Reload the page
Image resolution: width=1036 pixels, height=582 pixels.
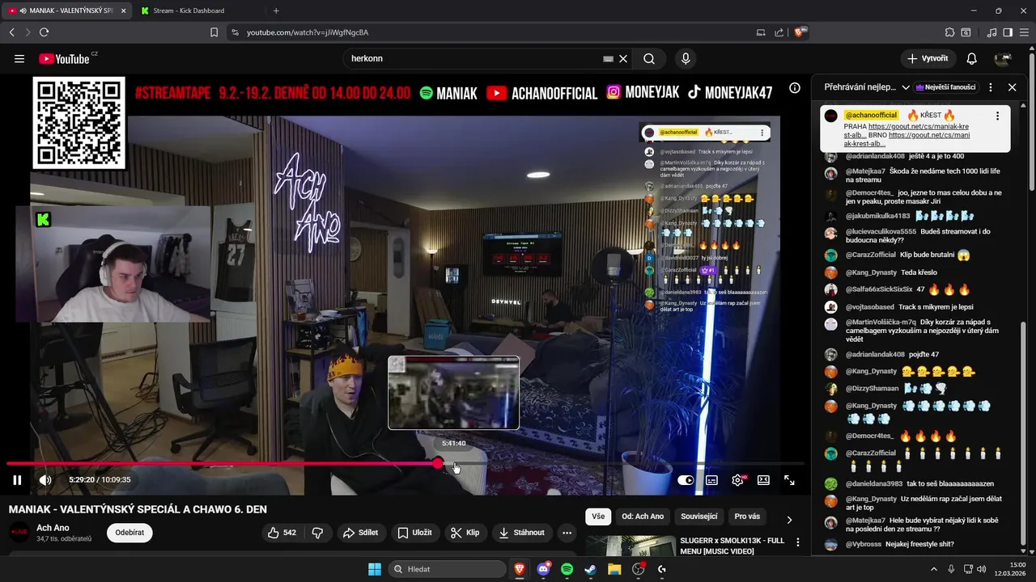[44, 32]
